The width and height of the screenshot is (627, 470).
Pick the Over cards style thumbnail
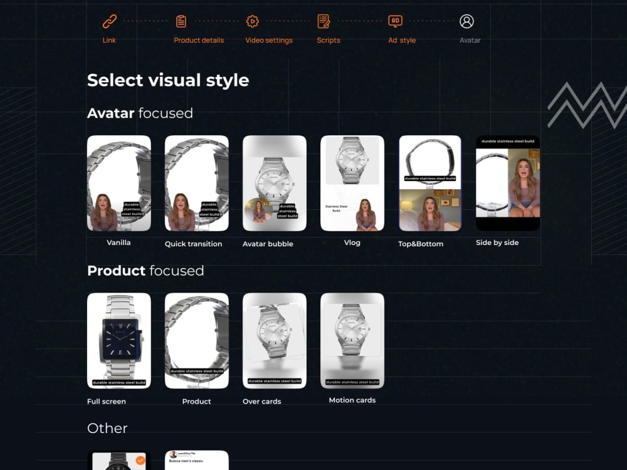tap(275, 340)
